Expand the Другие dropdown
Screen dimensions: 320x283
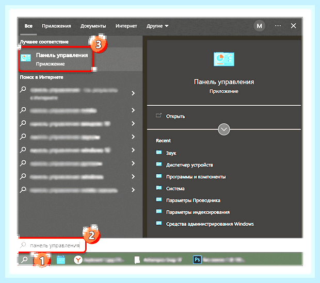coord(157,26)
